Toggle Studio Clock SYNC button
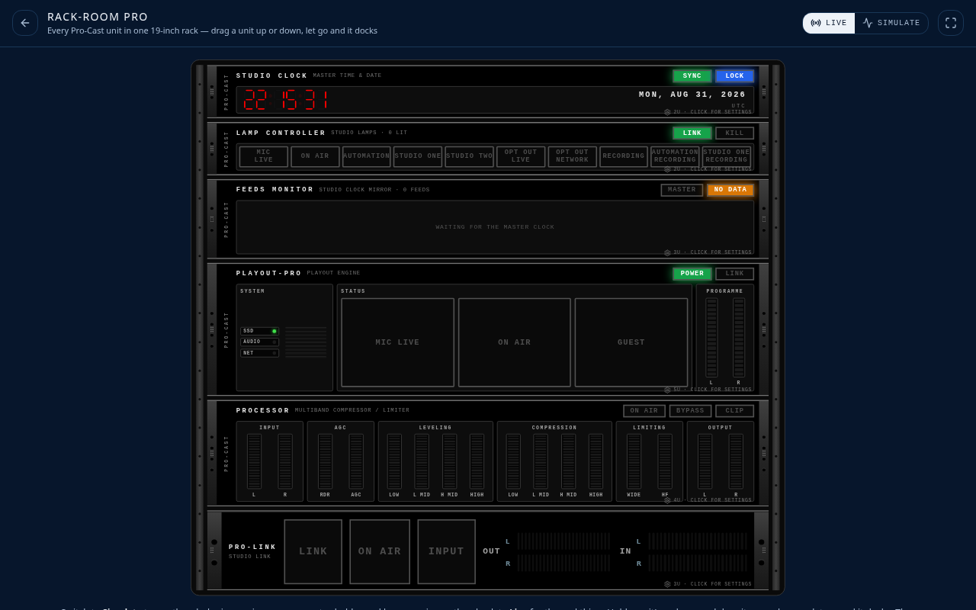Viewport: 976px width, 610px height. click(692, 76)
